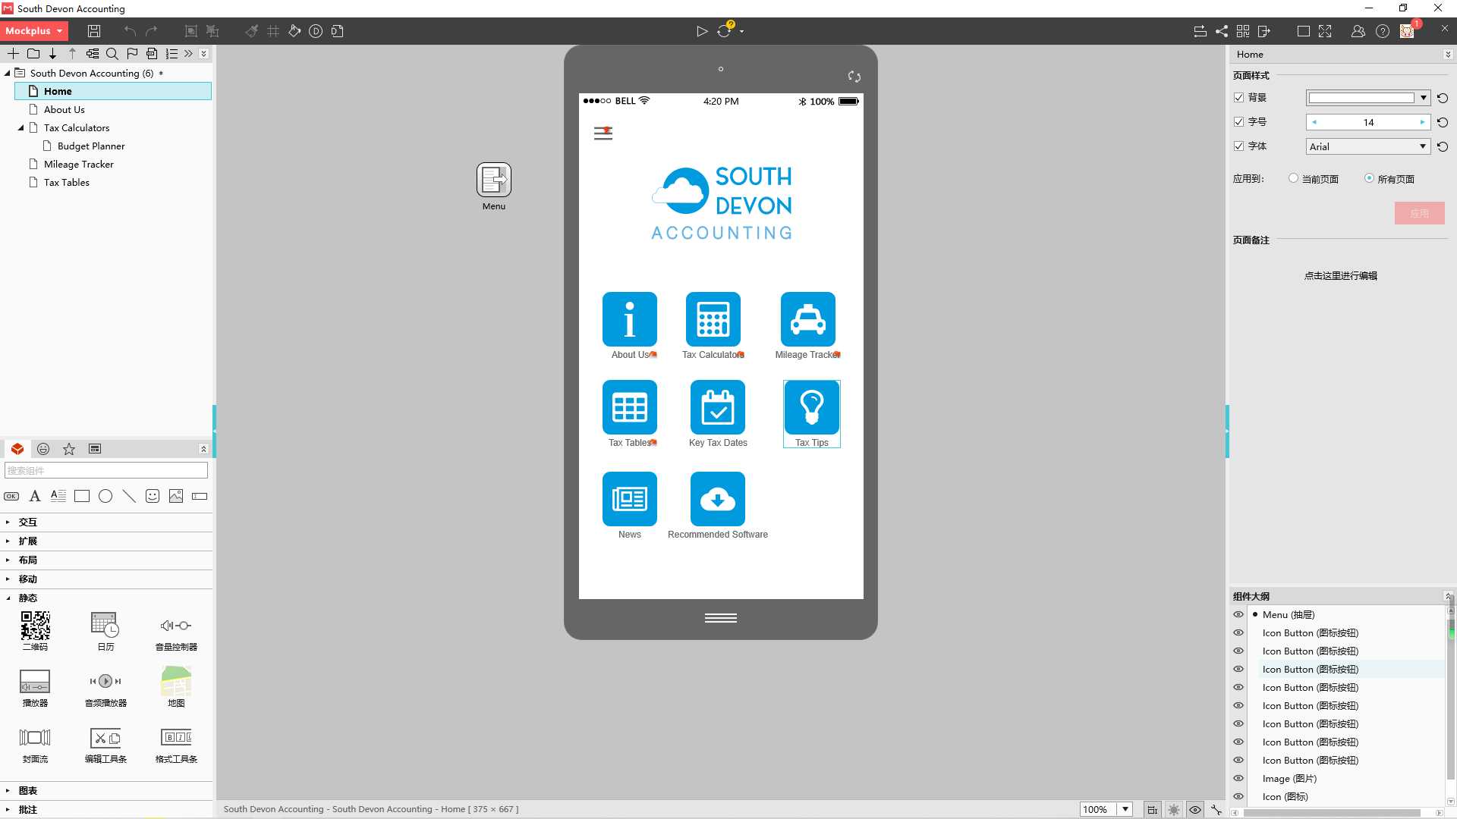Click the Recommended Software icon button
The height and width of the screenshot is (819, 1457).
[718, 506]
